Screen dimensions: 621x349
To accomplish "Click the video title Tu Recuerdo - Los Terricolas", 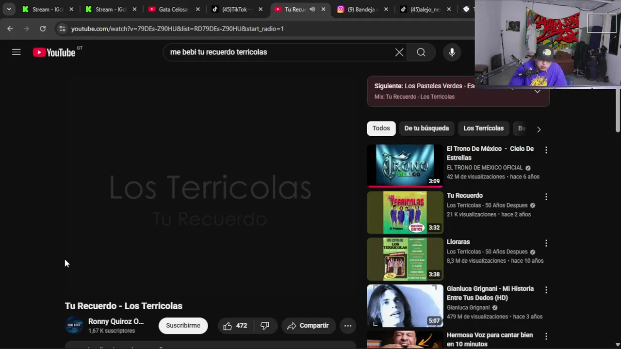I will click(124, 306).
